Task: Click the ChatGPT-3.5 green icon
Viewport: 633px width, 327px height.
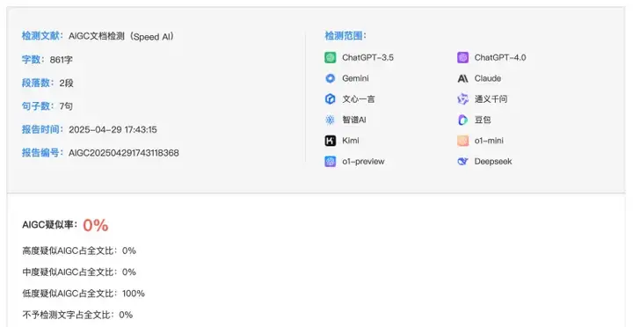Action: (x=331, y=57)
